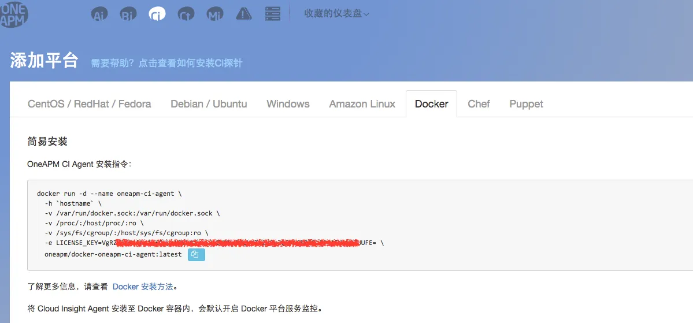Click the 添加平台 page title
The image size is (693, 323).
tap(44, 61)
